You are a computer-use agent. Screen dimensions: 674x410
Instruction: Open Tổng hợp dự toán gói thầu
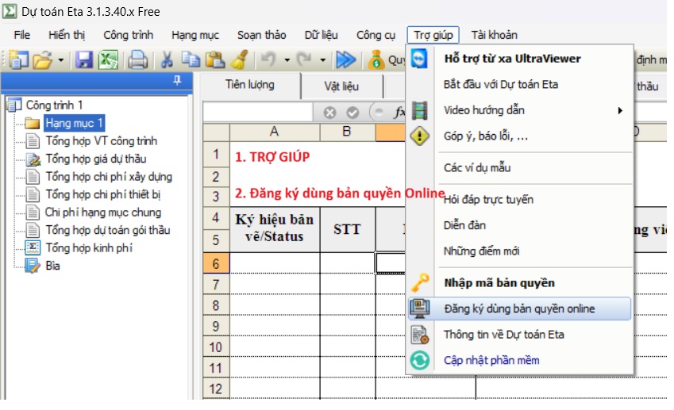[108, 230]
